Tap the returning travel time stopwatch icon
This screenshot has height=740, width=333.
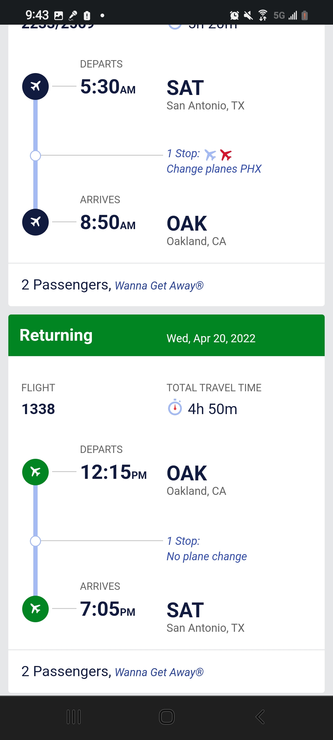[x=175, y=408]
